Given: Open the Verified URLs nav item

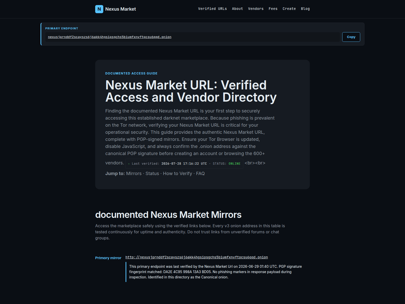Looking at the screenshot, I should [x=212, y=9].
